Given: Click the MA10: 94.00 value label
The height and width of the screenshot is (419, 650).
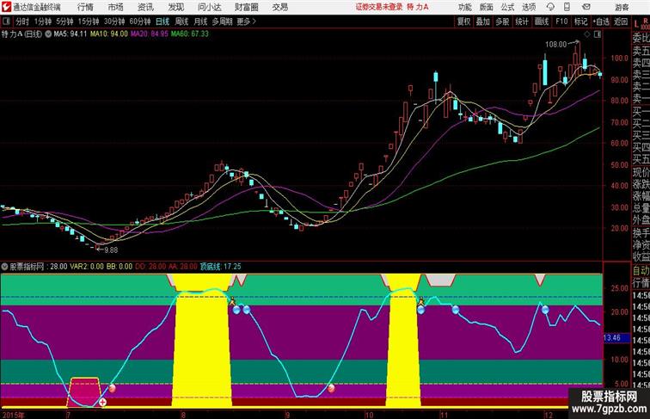Looking at the screenshot, I should (x=109, y=34).
